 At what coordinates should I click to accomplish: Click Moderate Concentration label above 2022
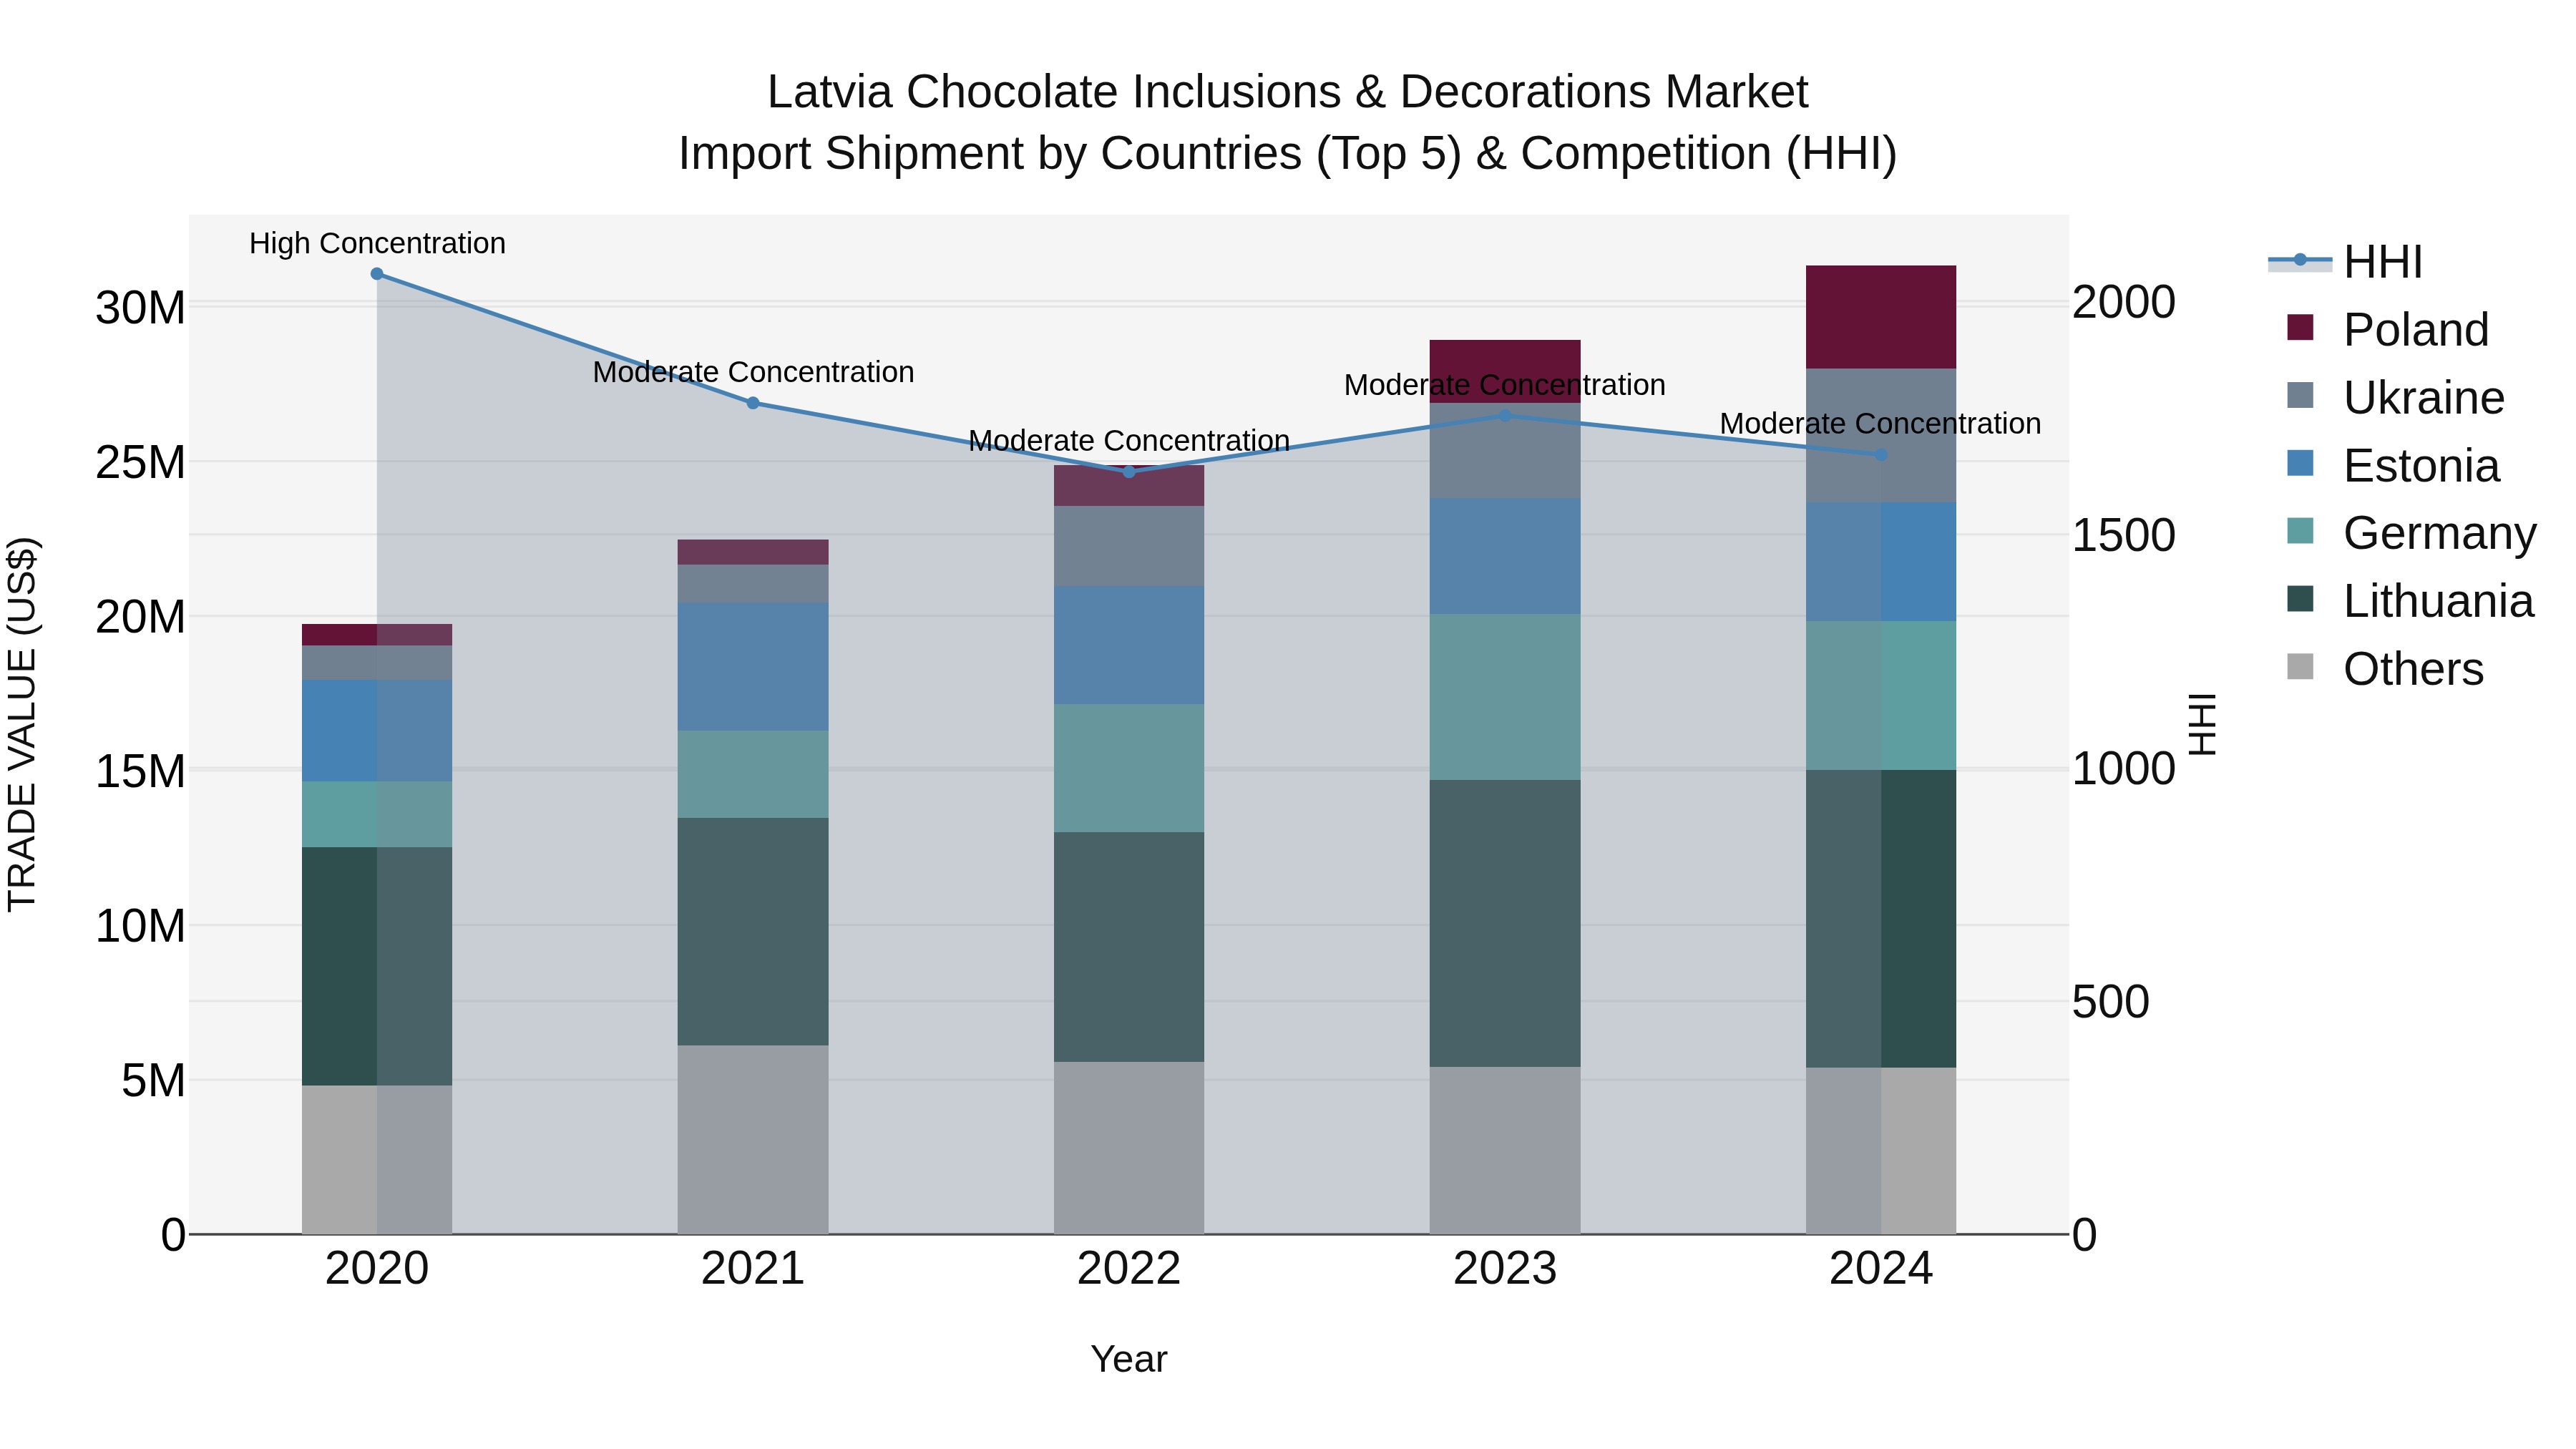pyautogui.click(x=1129, y=441)
